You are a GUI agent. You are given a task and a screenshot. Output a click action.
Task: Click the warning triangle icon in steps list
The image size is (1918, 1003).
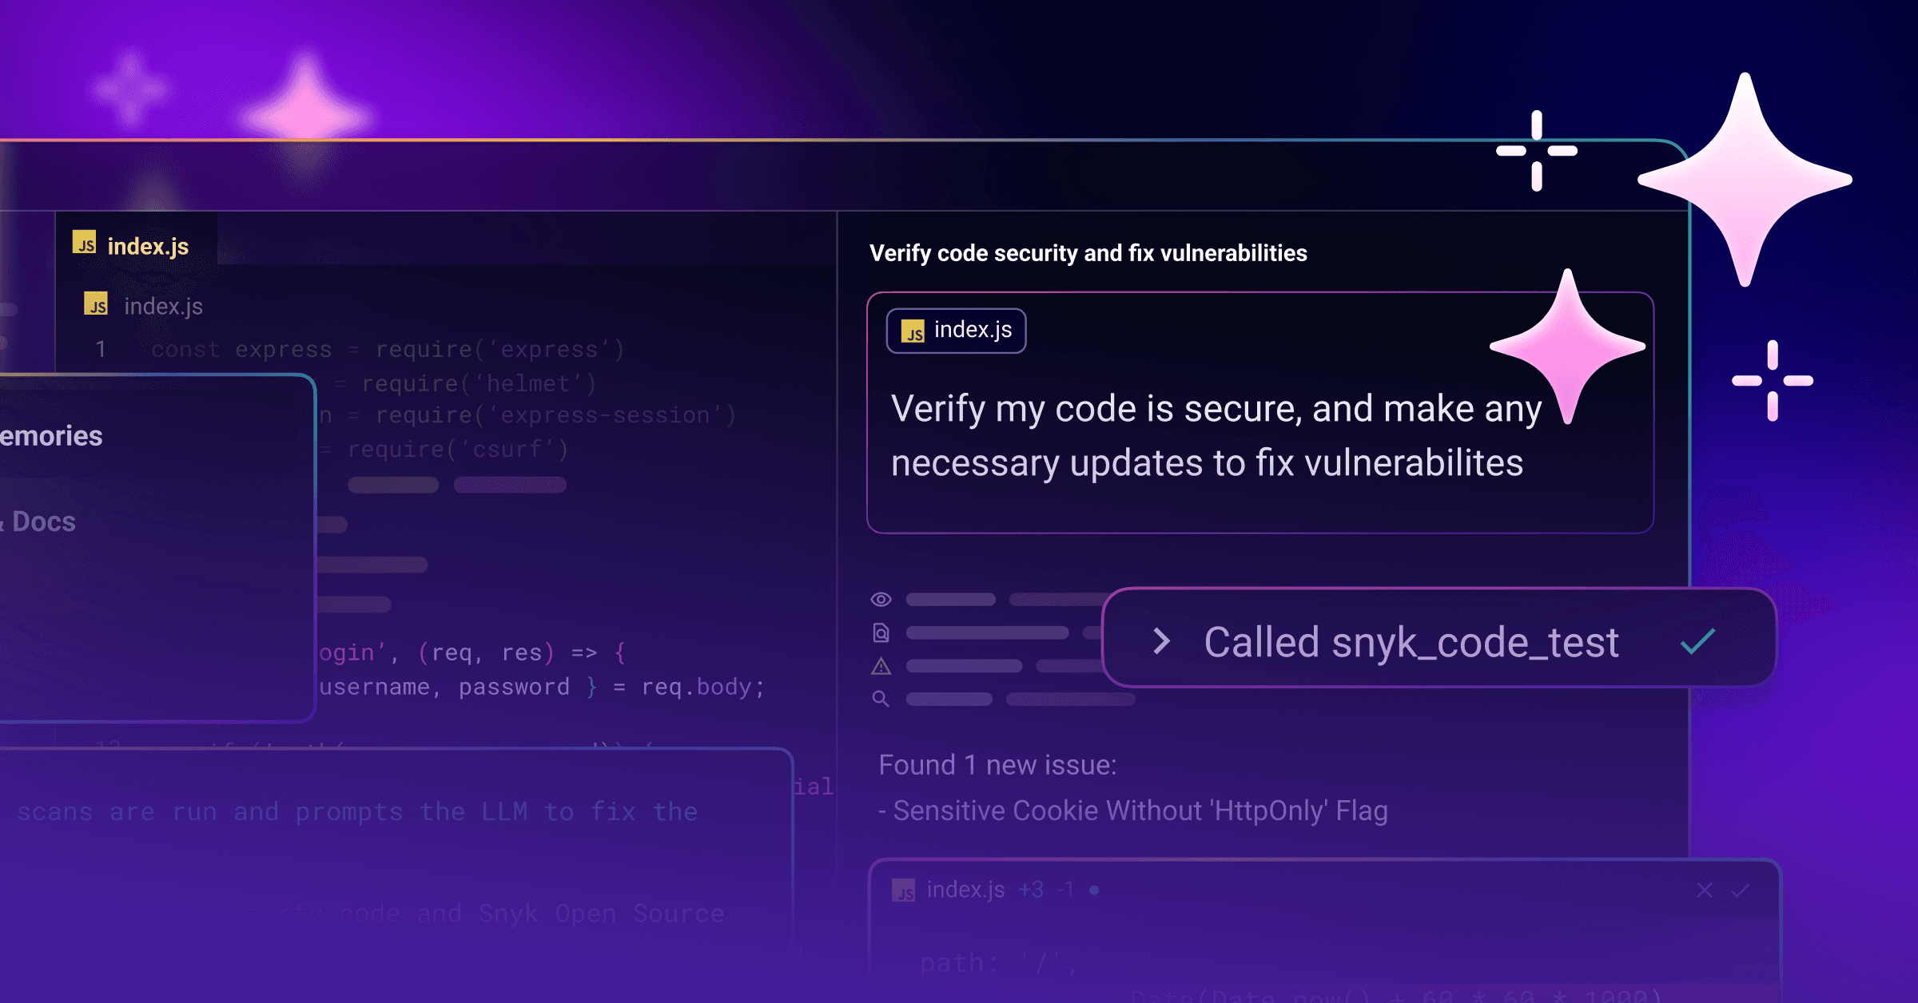tap(881, 666)
